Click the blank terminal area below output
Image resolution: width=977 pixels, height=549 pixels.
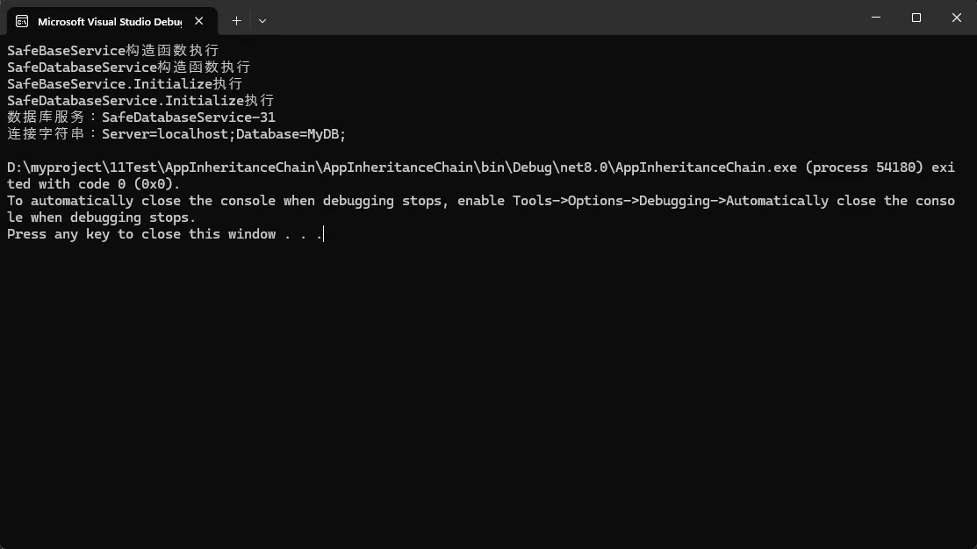[x=488, y=395]
